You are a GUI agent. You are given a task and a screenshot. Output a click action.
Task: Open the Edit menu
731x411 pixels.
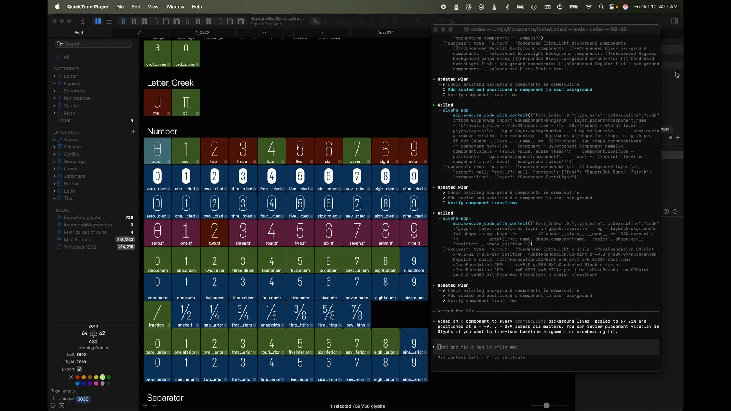click(136, 7)
